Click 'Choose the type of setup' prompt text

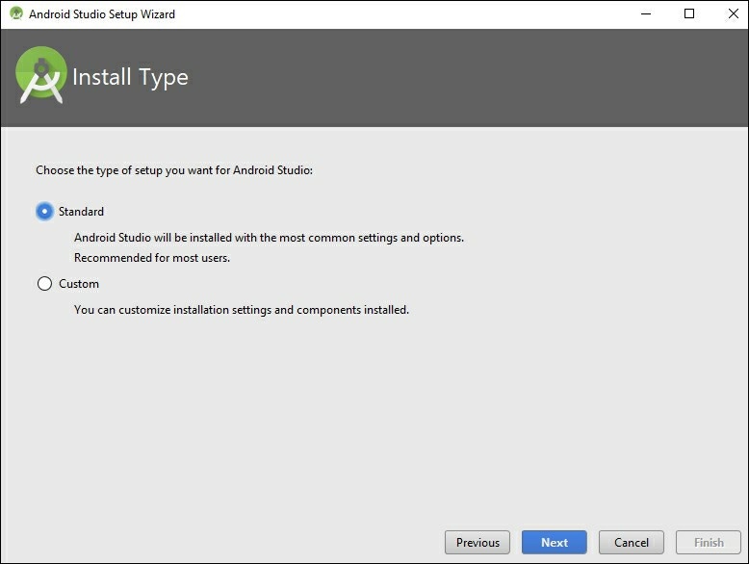[x=174, y=170]
